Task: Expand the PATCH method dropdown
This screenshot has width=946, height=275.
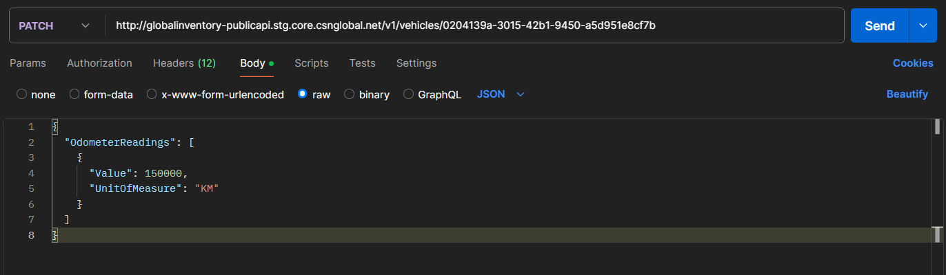Action: click(54, 25)
